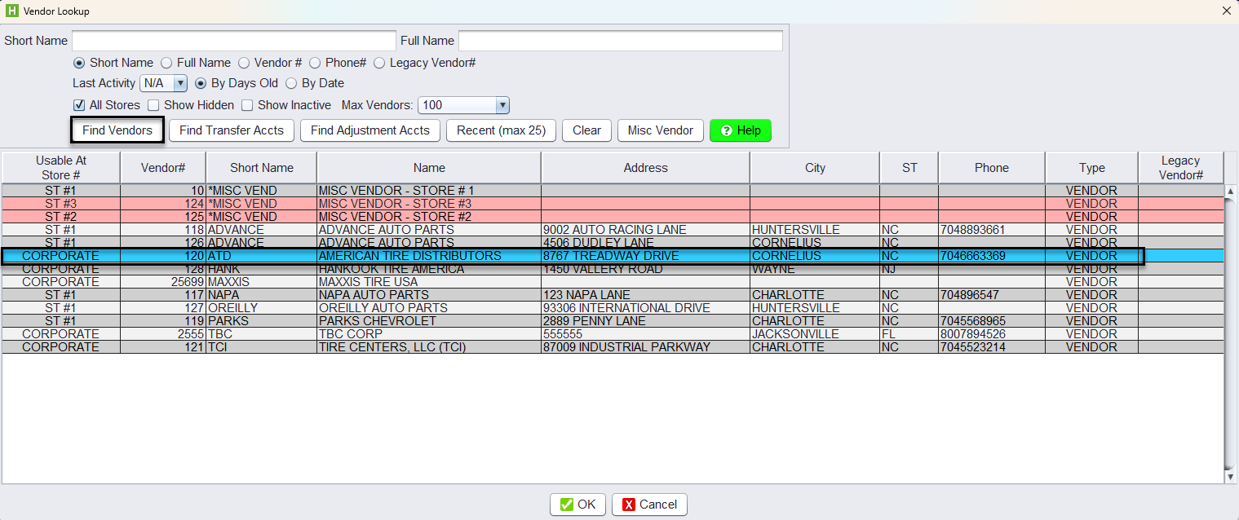1239x520 pixels.
Task: Click the results list scrollbar down arrow
Action: [x=1231, y=477]
